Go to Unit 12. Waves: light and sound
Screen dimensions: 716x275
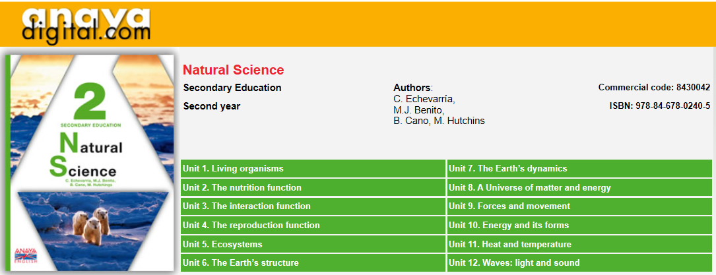579,262
